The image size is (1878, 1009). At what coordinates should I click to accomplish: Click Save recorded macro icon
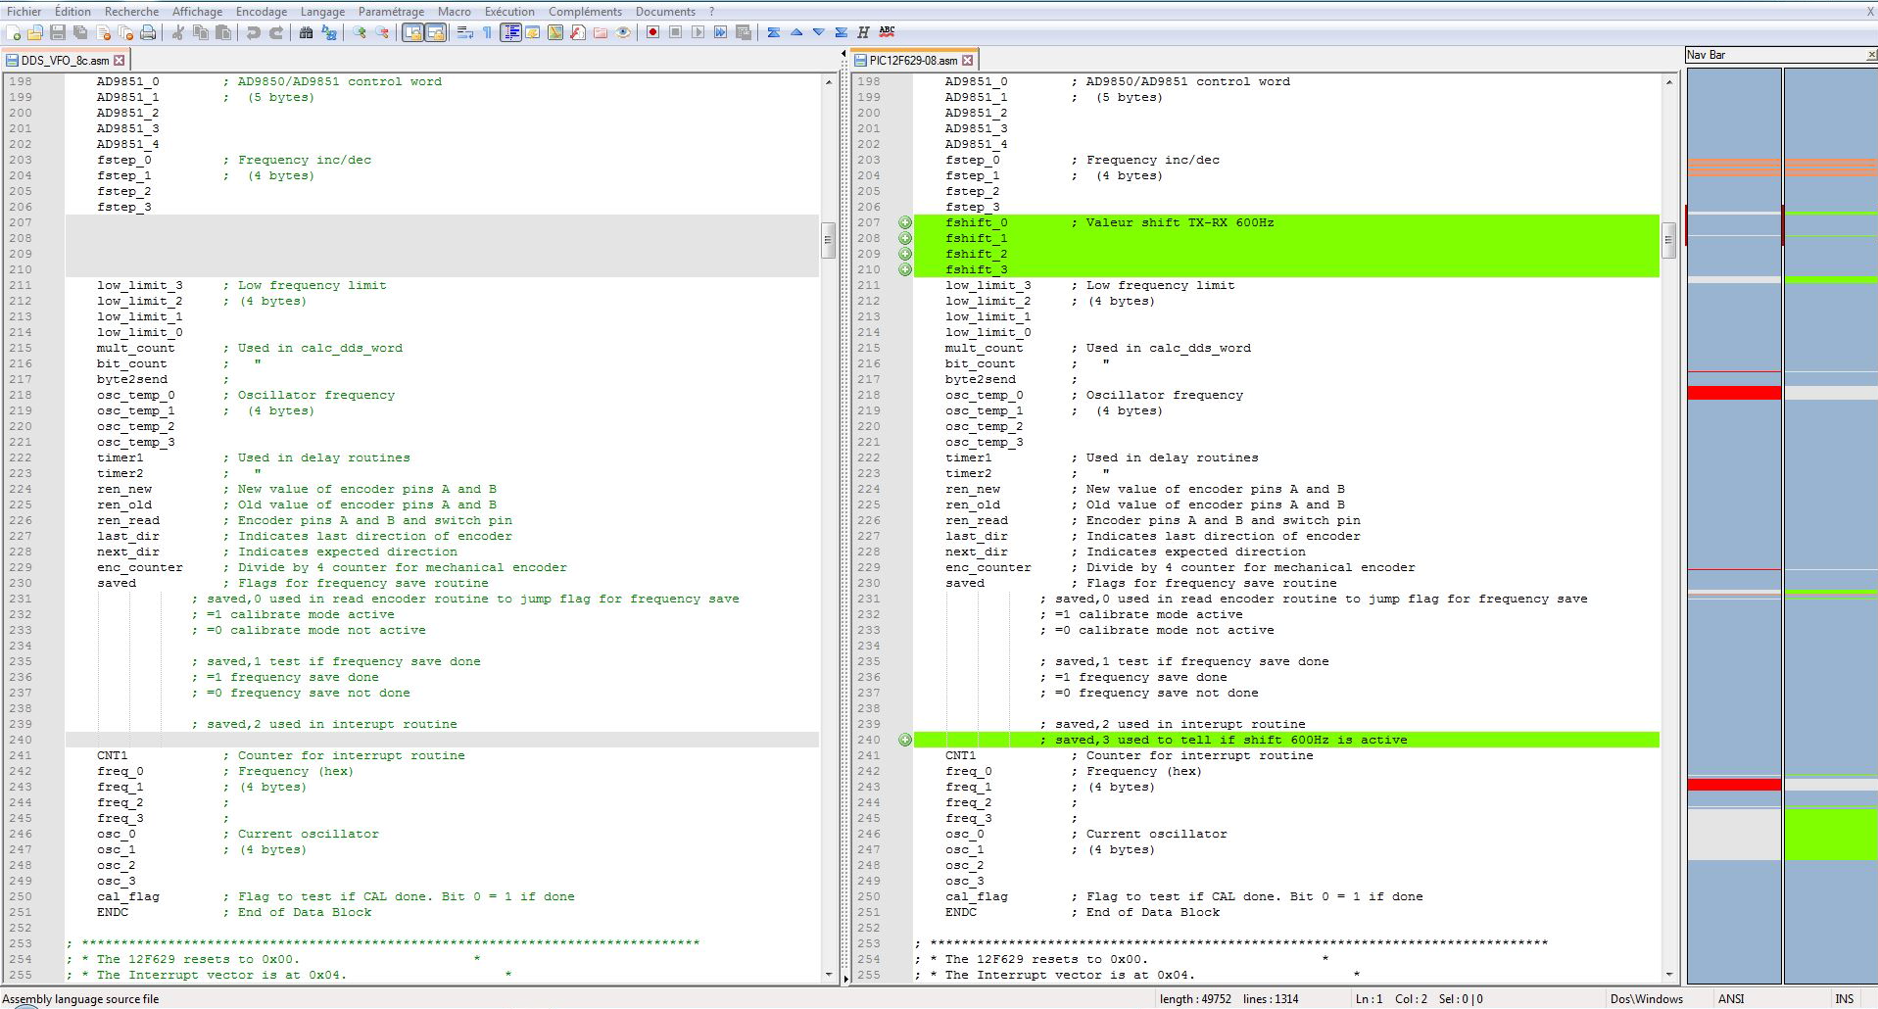743,32
